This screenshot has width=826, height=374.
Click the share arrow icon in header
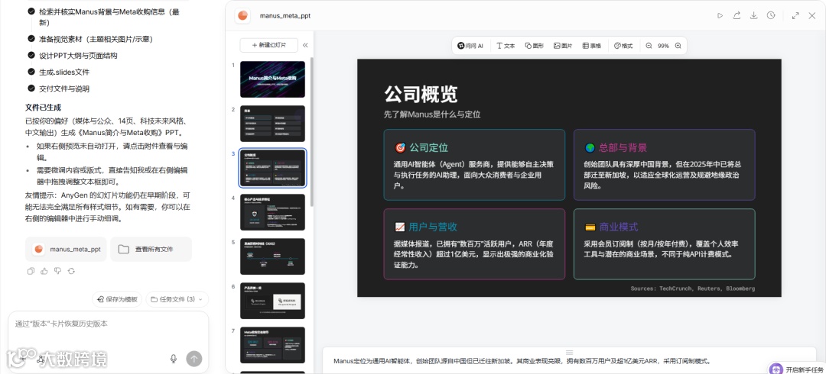tap(737, 16)
